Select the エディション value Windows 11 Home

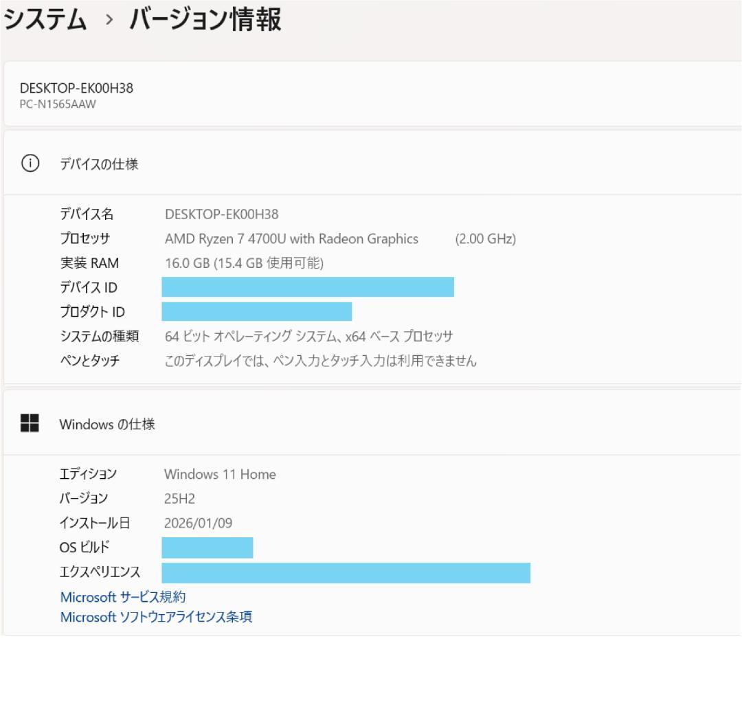[x=219, y=474]
